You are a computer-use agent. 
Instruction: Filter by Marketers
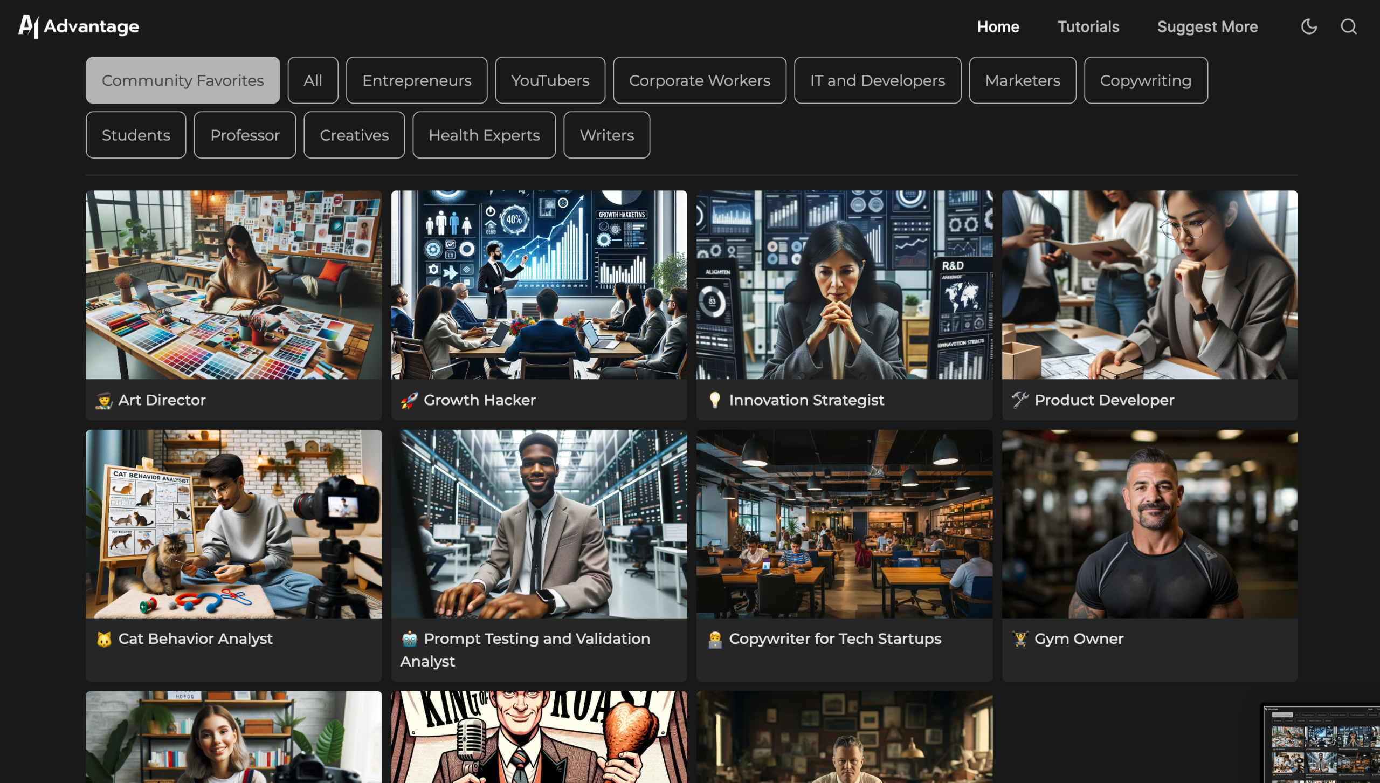(x=1022, y=80)
